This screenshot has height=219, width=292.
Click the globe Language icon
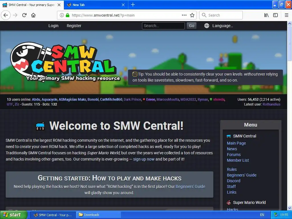pyautogui.click(x=206, y=26)
